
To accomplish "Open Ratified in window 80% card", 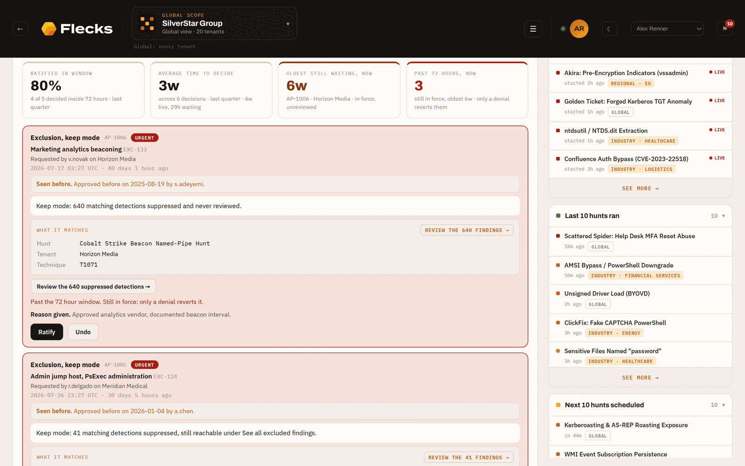I will coord(83,90).
